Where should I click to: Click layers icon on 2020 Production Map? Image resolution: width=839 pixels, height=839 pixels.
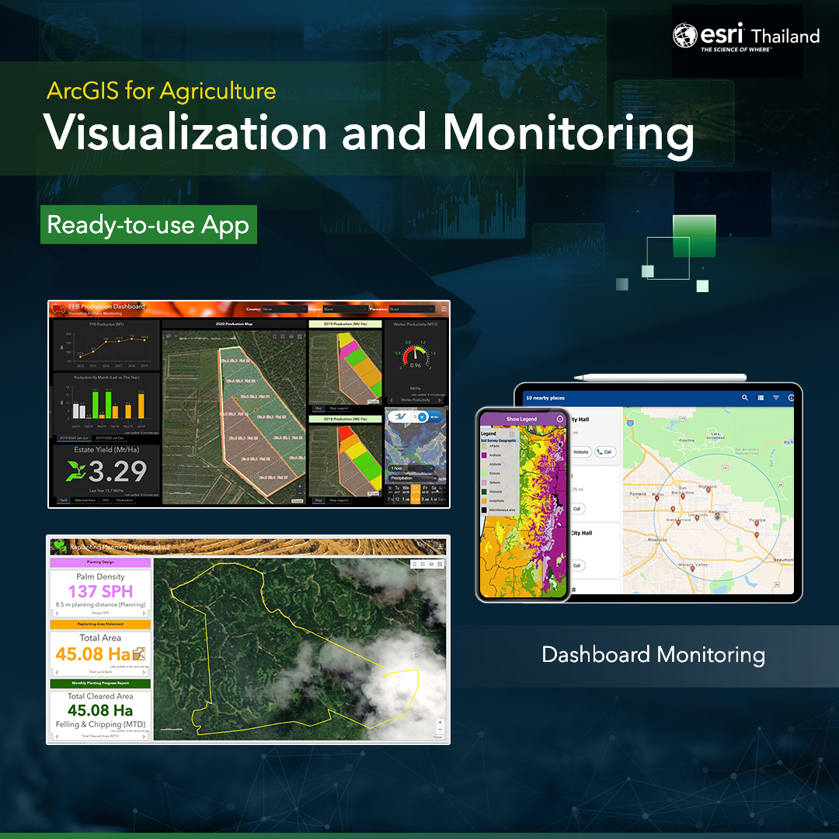(x=291, y=336)
